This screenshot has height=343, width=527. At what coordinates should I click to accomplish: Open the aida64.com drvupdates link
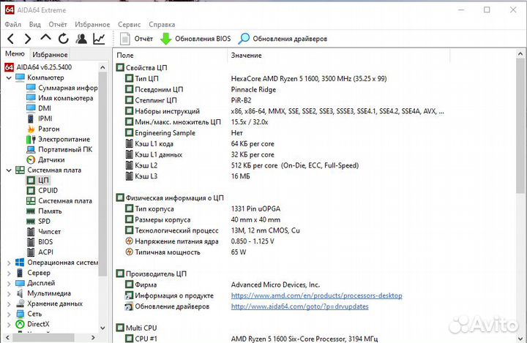click(x=300, y=306)
